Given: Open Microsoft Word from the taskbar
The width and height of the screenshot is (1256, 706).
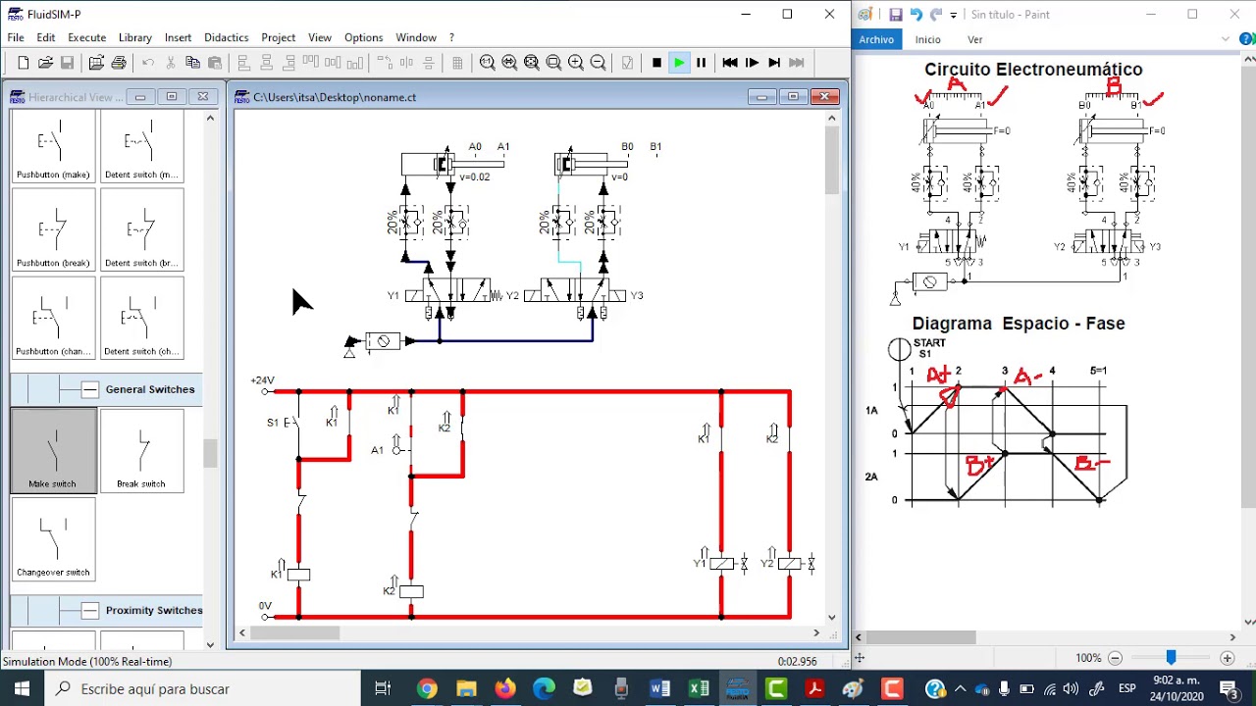Looking at the screenshot, I should (x=659, y=689).
